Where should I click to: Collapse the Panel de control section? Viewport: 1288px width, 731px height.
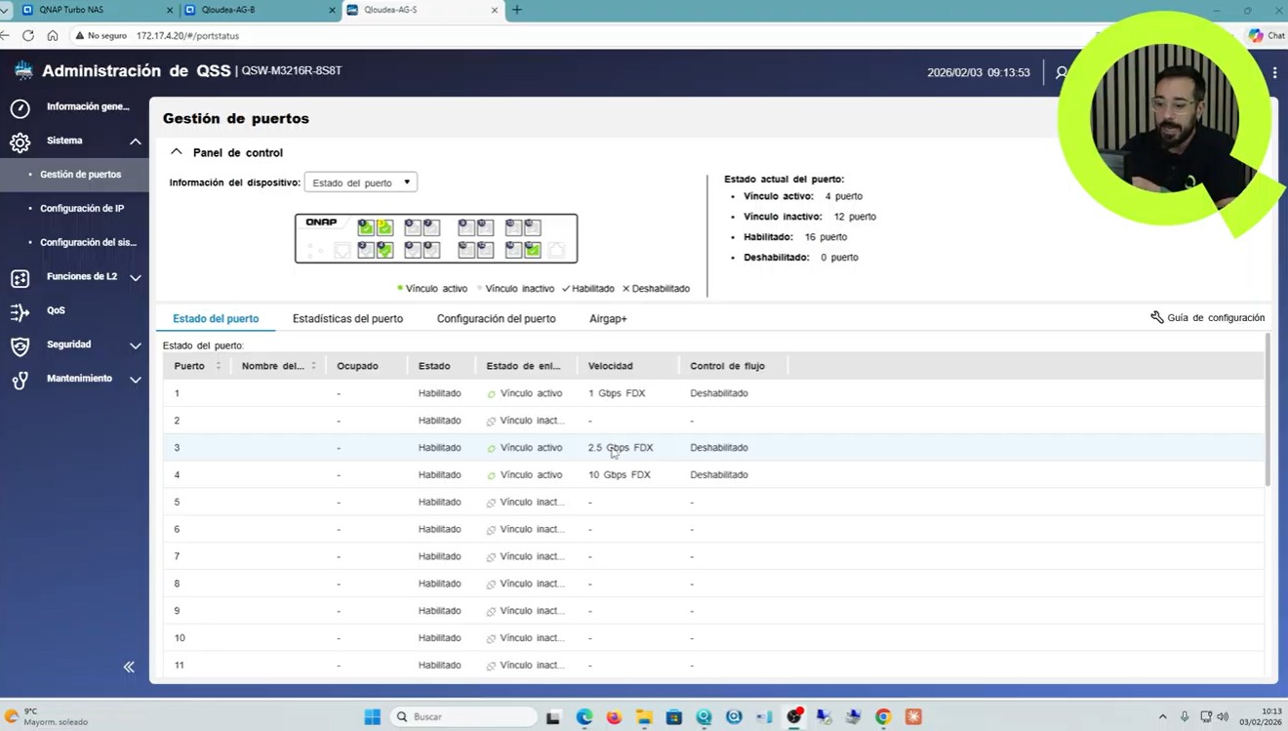click(177, 152)
